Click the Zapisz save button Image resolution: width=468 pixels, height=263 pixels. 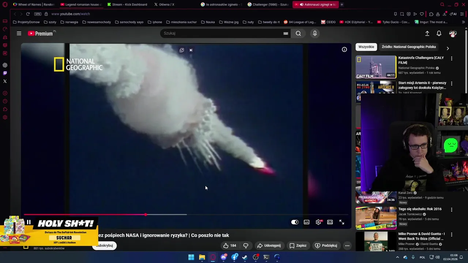point(298,245)
